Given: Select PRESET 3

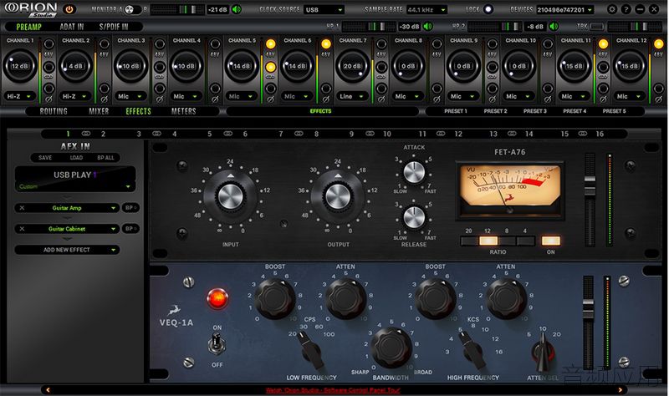Looking at the screenshot, I should pyautogui.click(x=535, y=111).
